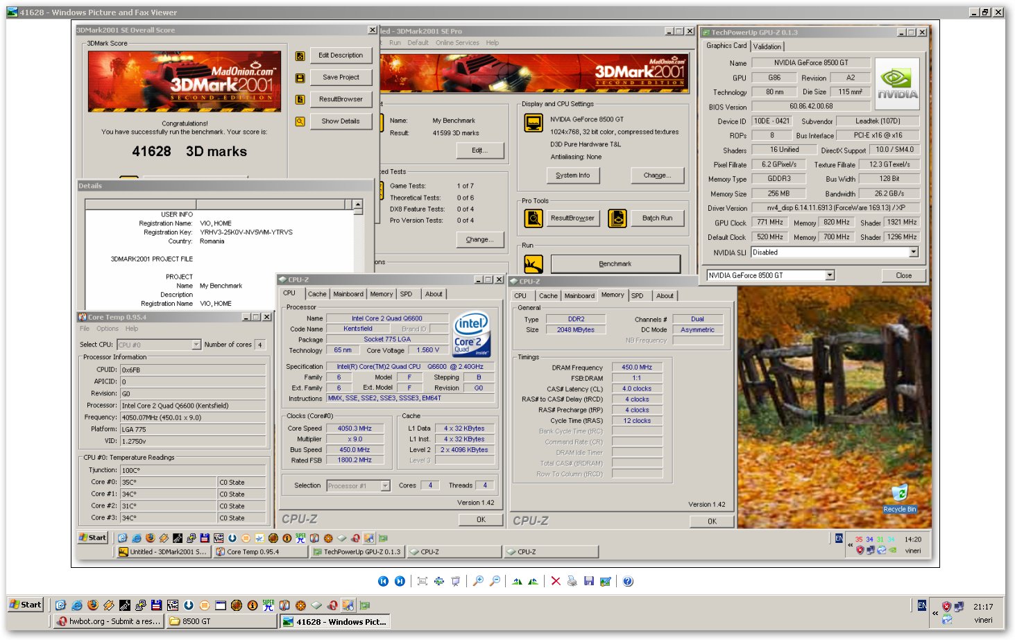Go to the previous image in viewer
1015x640 pixels.
[383, 581]
